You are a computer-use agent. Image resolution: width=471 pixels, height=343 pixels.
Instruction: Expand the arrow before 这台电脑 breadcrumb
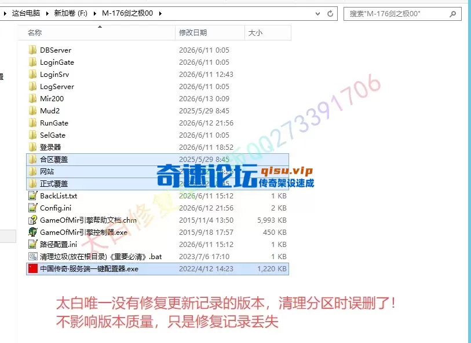[x=5, y=13]
